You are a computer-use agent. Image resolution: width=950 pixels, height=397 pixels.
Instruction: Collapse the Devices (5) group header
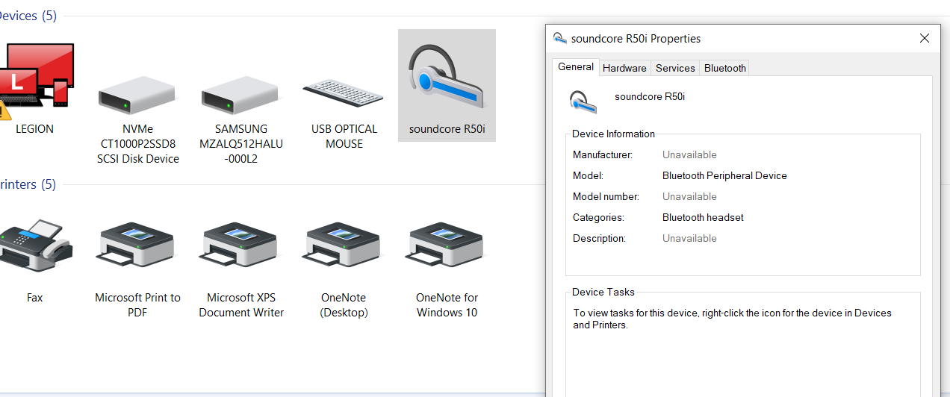[x=28, y=16]
